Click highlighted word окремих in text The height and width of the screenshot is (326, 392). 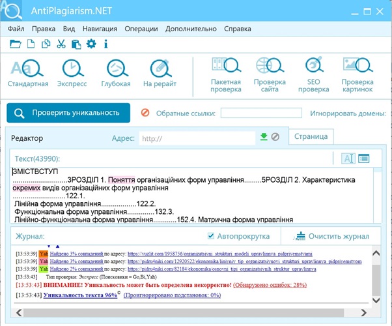click(x=26, y=188)
